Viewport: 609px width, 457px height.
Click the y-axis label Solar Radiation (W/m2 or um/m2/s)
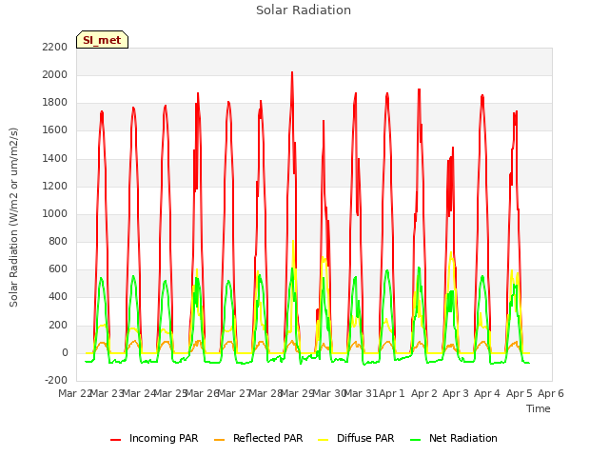(13, 217)
